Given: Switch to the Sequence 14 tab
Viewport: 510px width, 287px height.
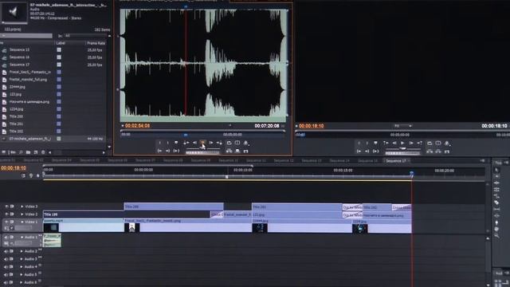Looking at the screenshot, I should pyautogui.click(x=339, y=161).
